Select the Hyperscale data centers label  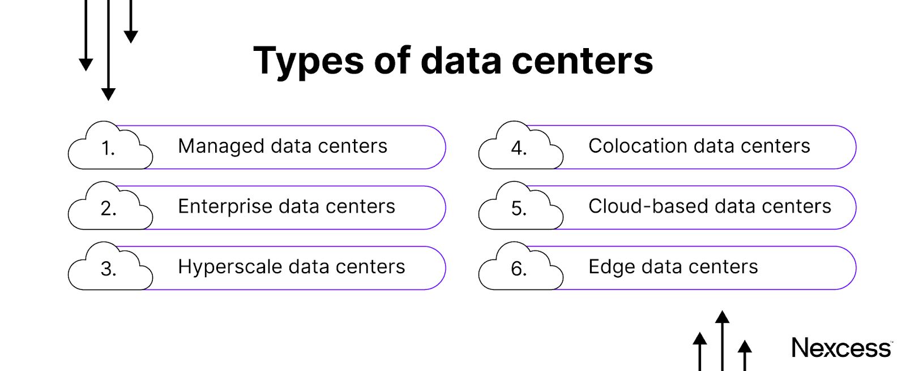click(x=292, y=268)
